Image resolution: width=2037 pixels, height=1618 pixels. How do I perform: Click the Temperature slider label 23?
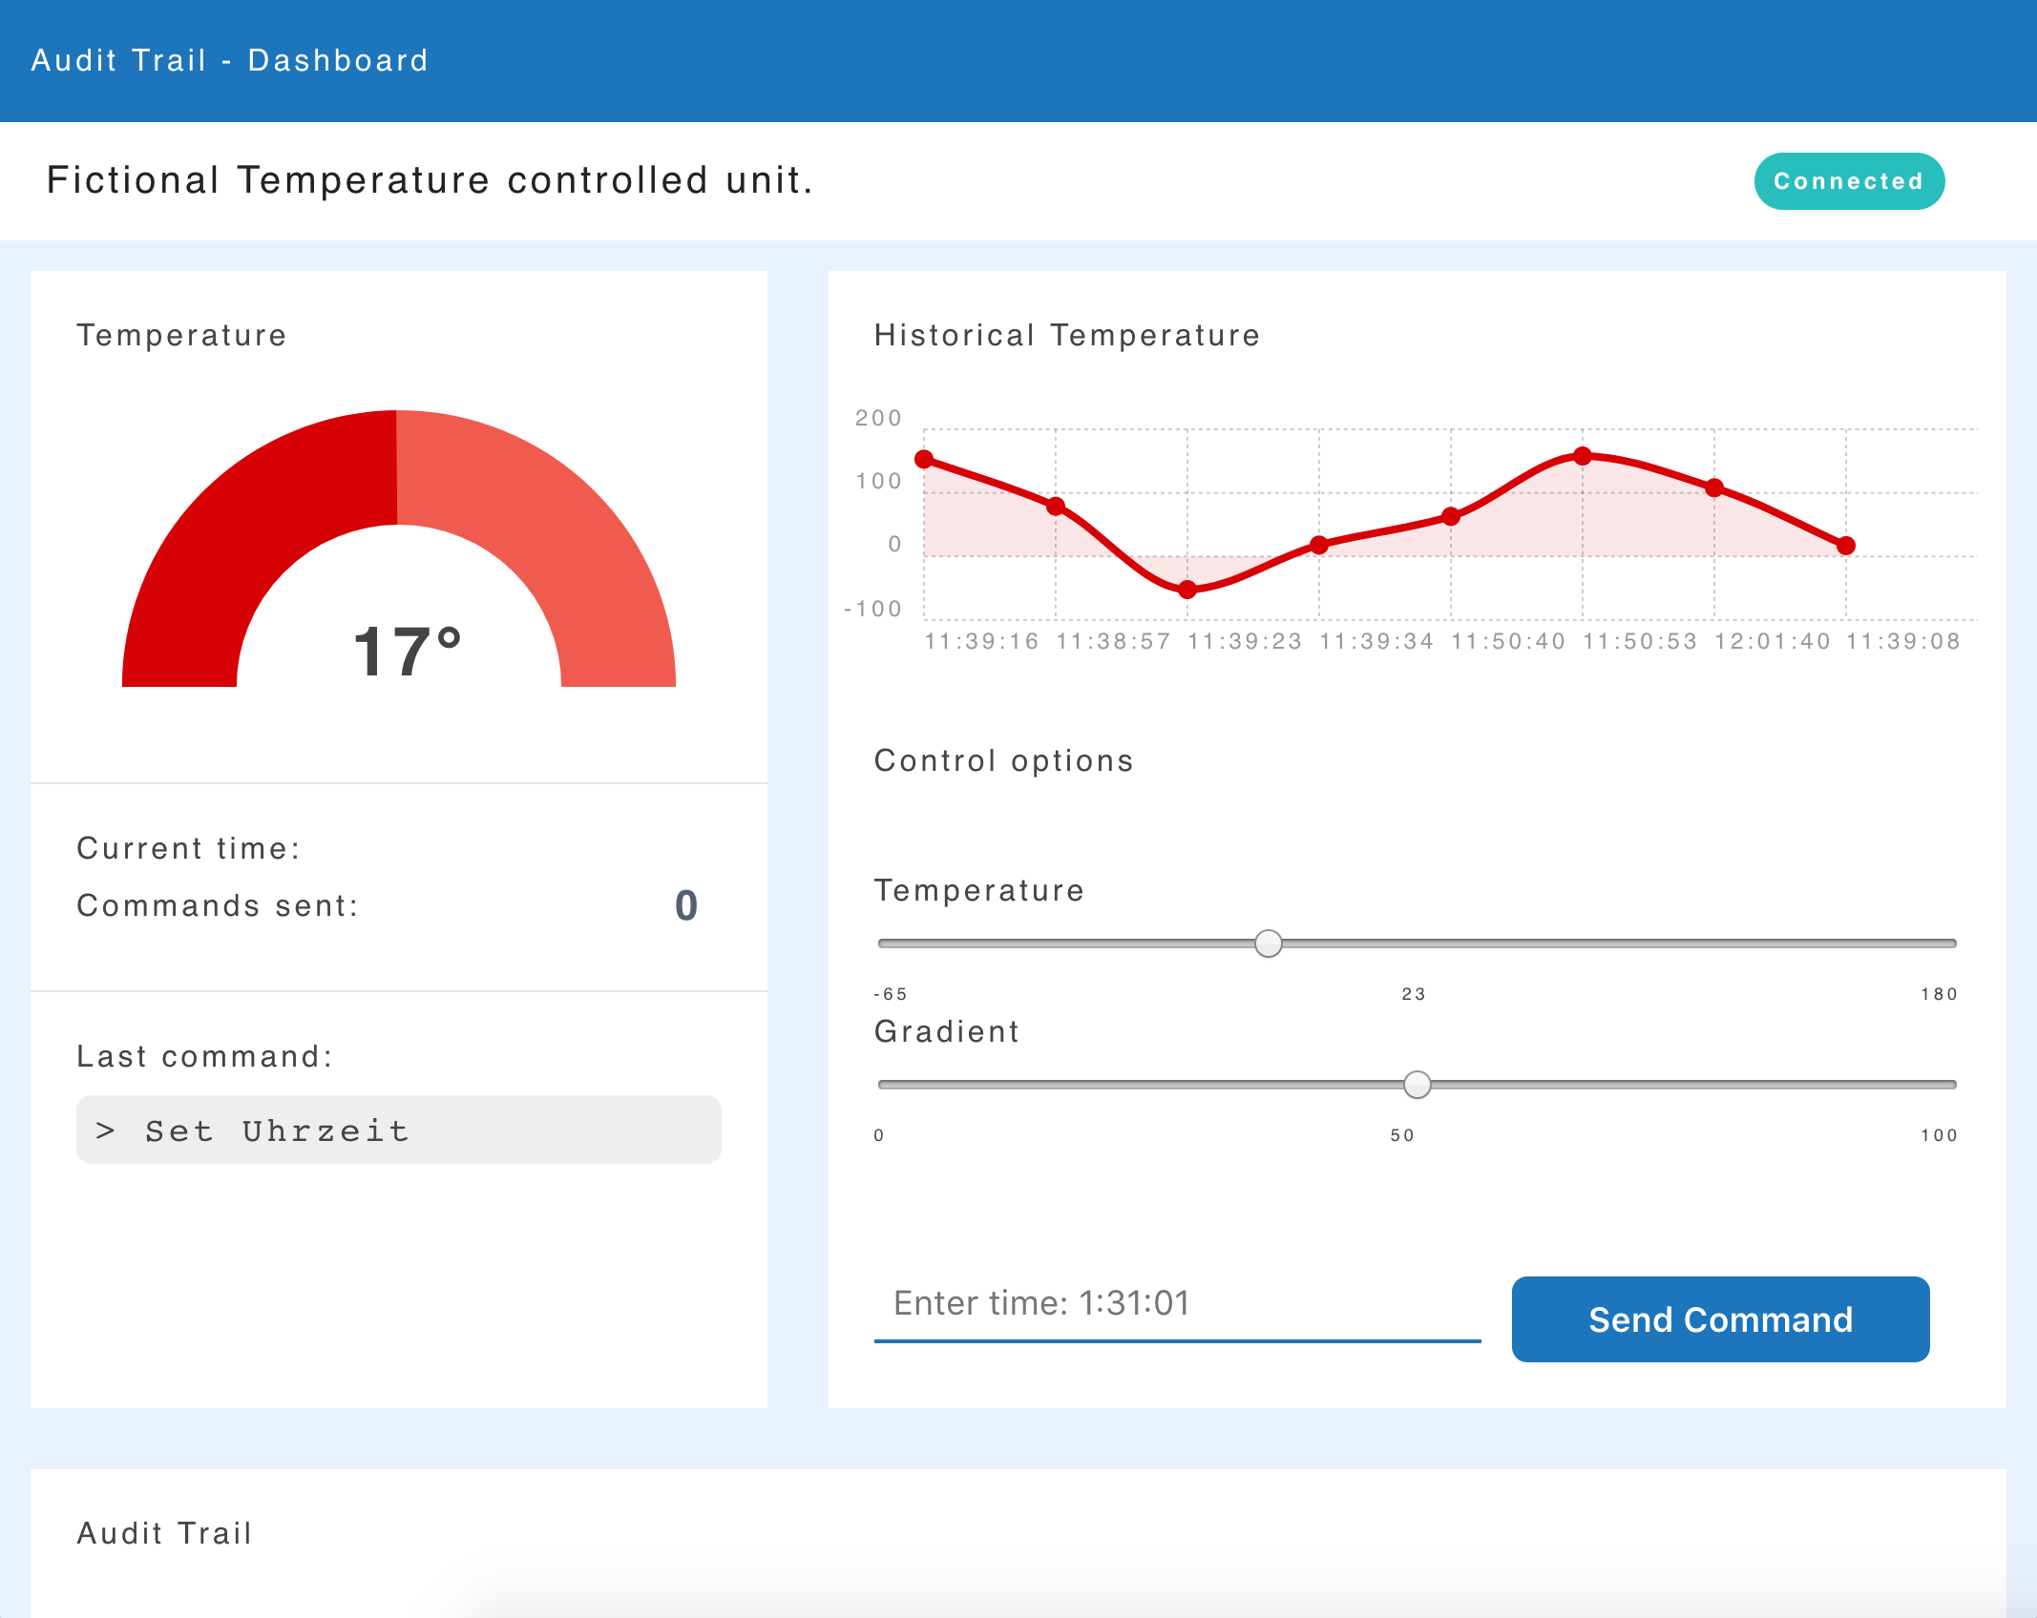1414,994
